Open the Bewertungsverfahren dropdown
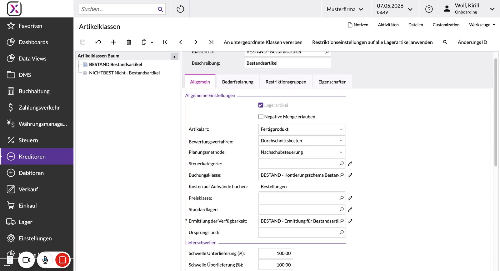 pyautogui.click(x=302, y=141)
